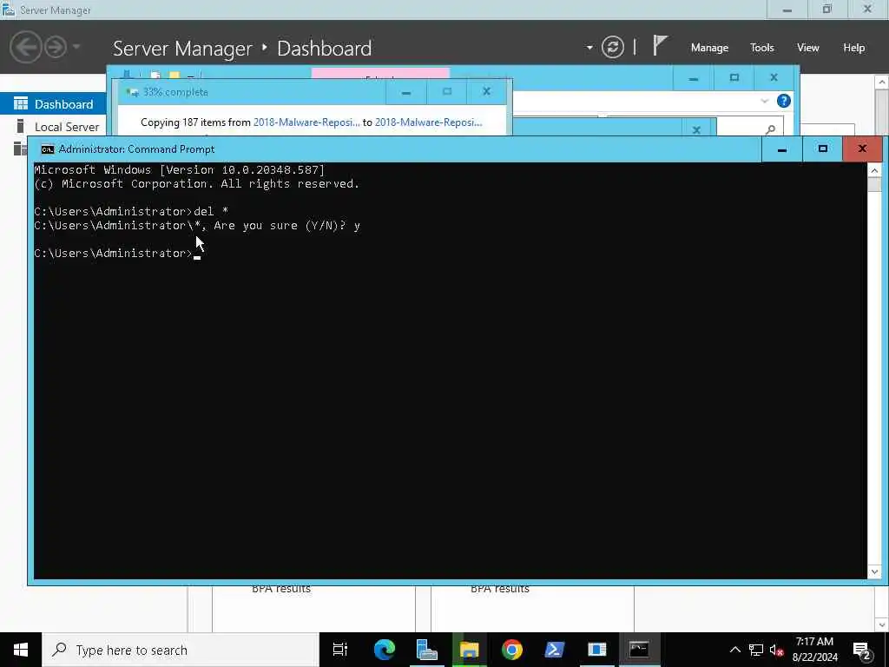Click the Type here to search box
This screenshot has width=889, height=667.
[181, 650]
